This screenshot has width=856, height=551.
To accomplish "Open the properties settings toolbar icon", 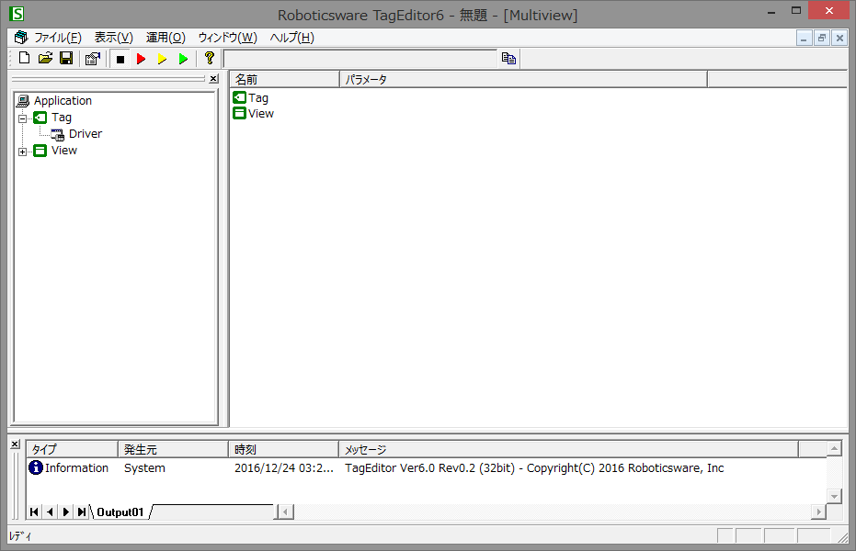I will (93, 59).
